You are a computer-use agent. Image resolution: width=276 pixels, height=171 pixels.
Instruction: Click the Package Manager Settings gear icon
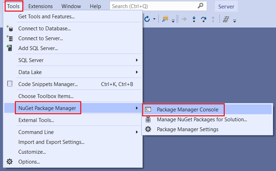click(148, 129)
